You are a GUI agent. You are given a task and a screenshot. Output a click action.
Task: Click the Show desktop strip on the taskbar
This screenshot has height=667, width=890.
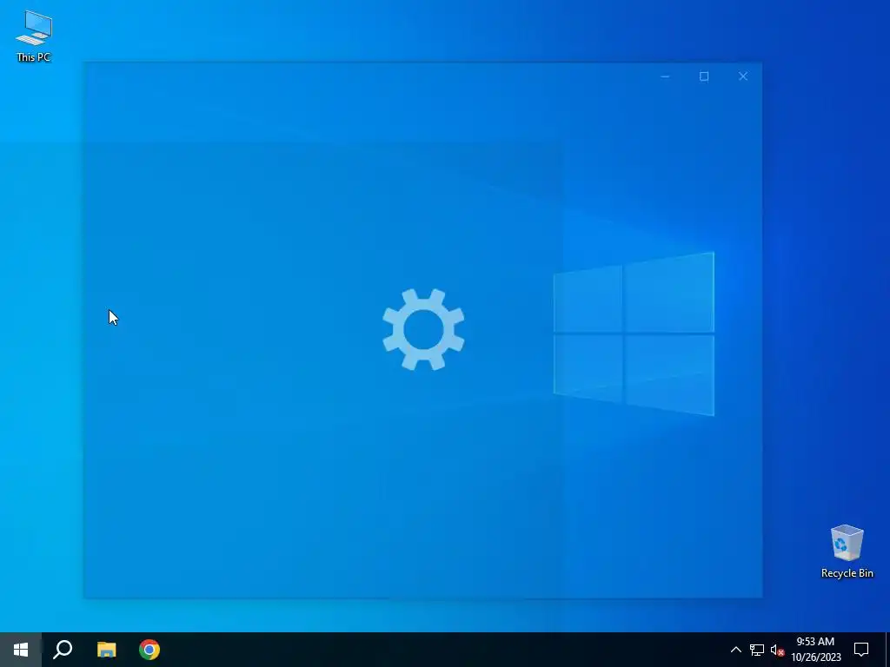point(887,650)
